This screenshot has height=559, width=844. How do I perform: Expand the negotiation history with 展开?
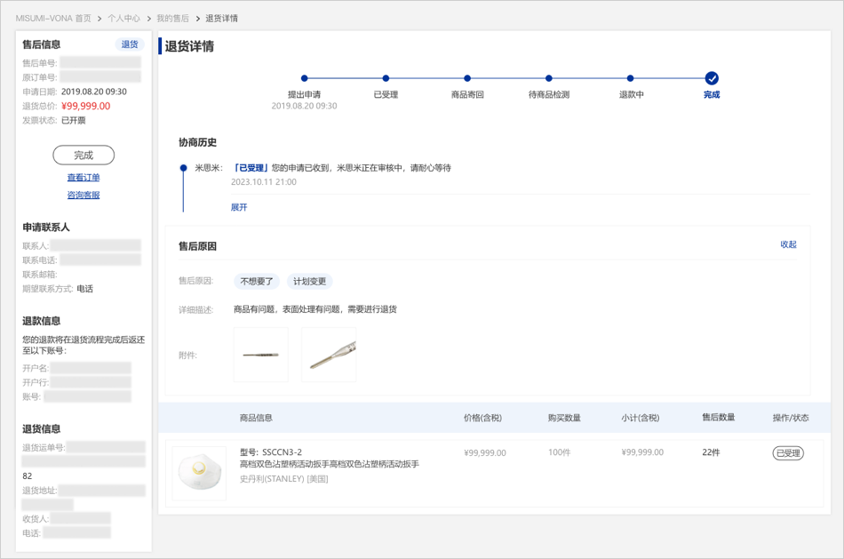click(x=239, y=207)
